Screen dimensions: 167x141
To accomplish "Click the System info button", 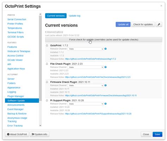I will click(39, 134).
